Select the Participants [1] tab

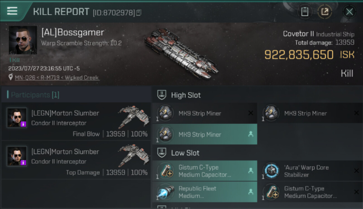click(x=35, y=95)
